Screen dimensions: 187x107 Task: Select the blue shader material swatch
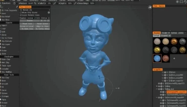point(157,58)
